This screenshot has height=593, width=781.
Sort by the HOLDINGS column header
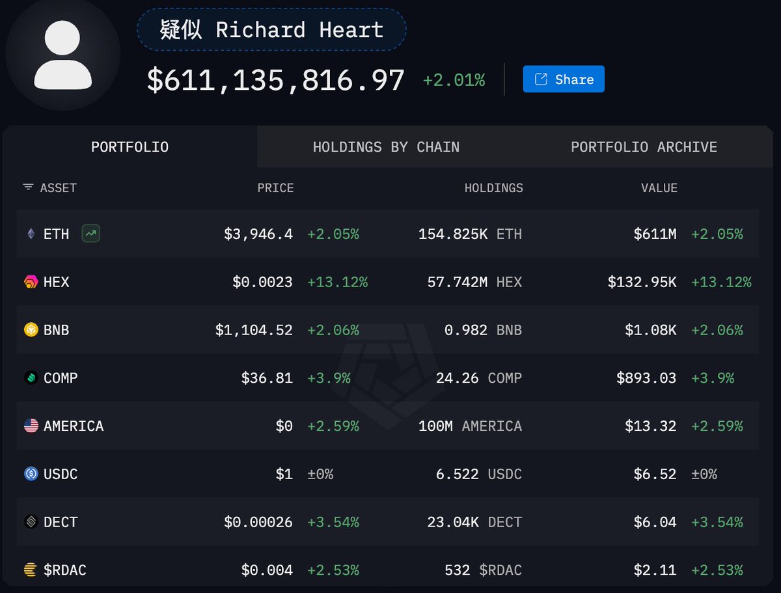coord(493,188)
